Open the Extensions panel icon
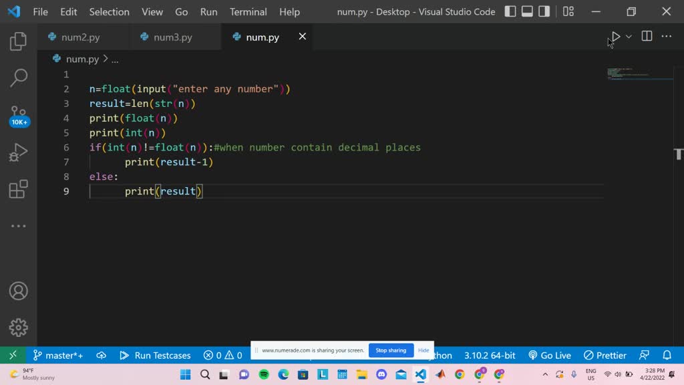The width and height of the screenshot is (684, 385). click(x=17, y=189)
